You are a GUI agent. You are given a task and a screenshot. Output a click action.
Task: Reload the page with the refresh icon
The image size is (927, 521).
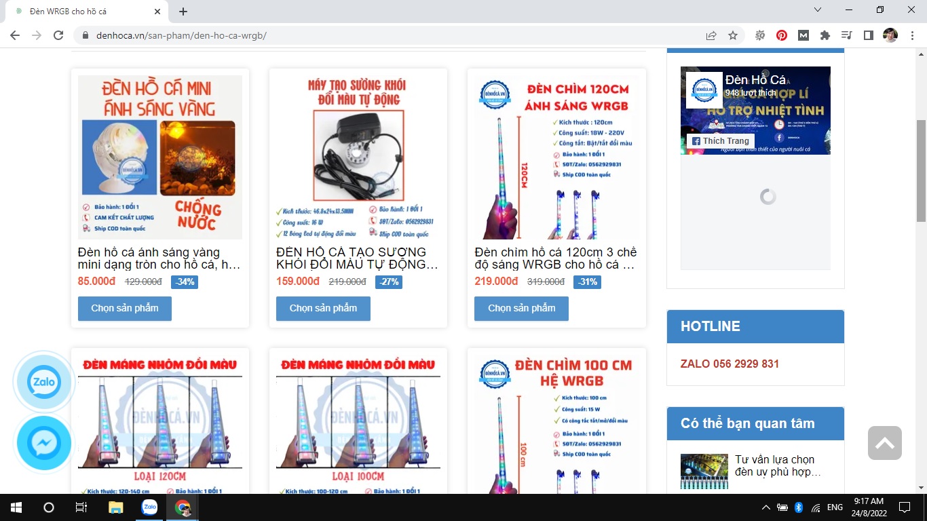point(58,35)
